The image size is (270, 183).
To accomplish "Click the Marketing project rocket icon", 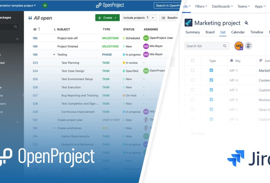I will coord(188,23).
